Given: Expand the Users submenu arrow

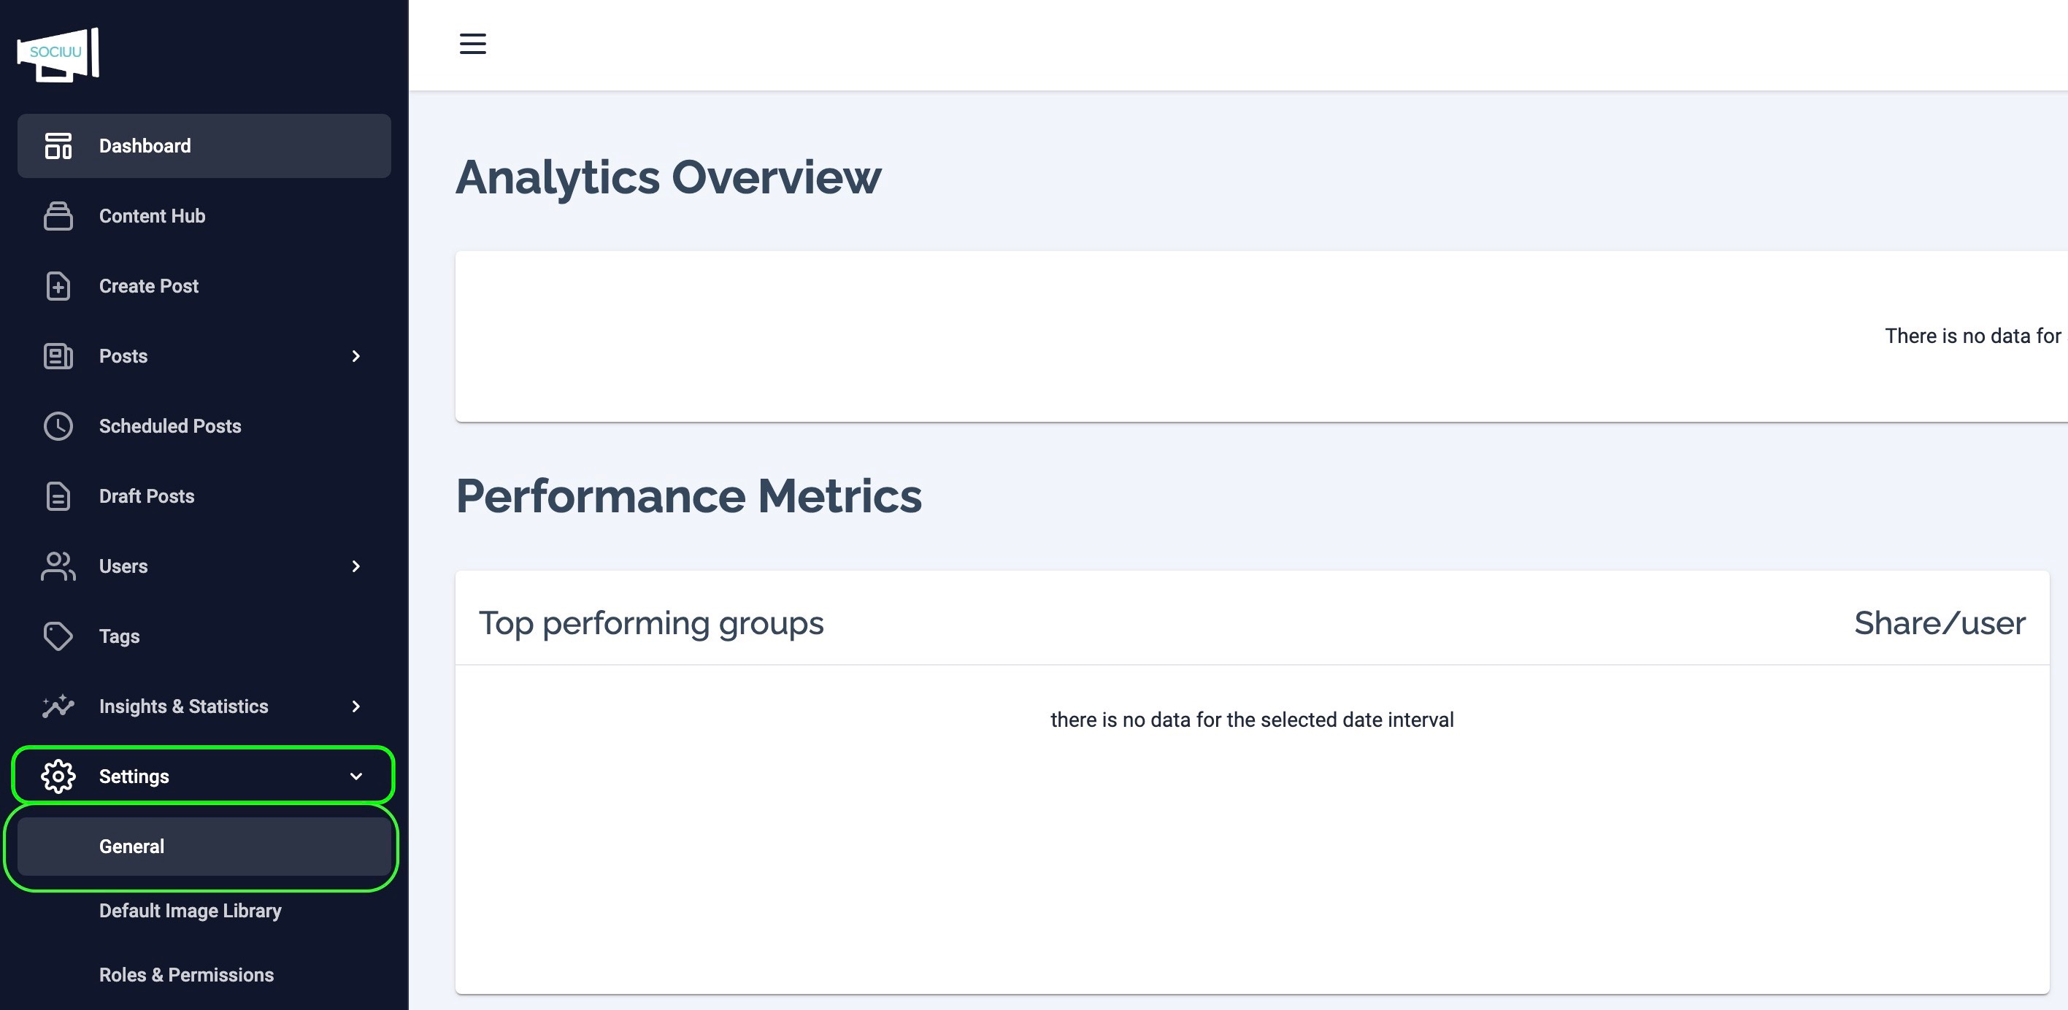Looking at the screenshot, I should [356, 567].
